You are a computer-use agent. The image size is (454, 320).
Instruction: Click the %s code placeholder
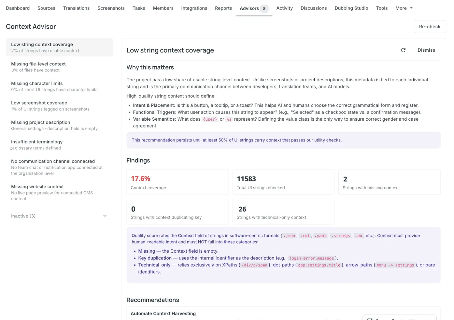(x=229, y=119)
